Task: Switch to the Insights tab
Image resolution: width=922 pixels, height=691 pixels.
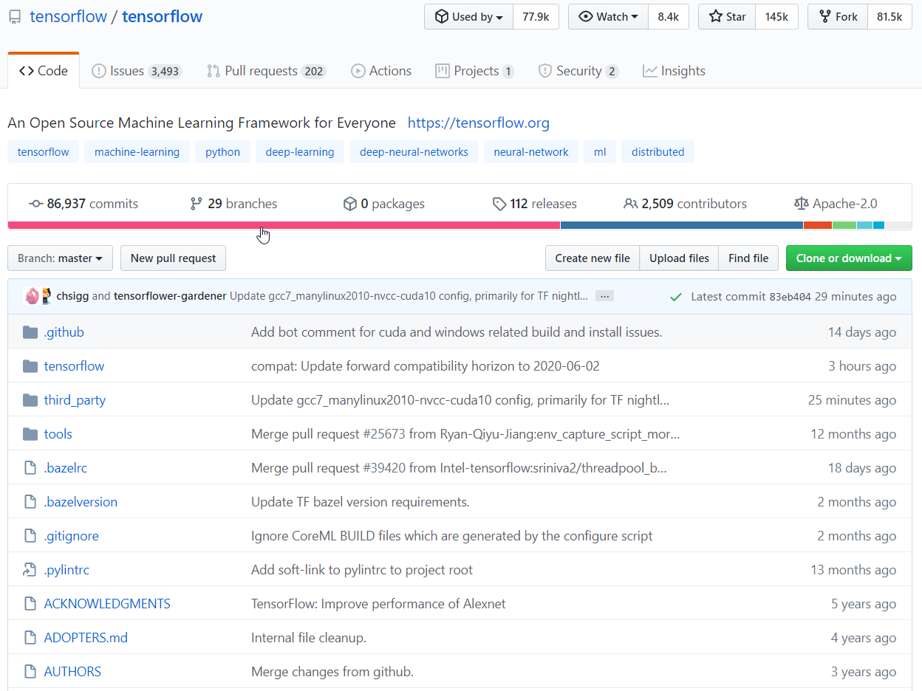Action: click(x=674, y=71)
